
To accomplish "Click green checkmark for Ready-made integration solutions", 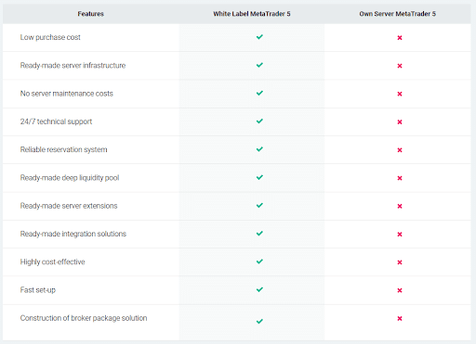I will pyautogui.click(x=259, y=234).
